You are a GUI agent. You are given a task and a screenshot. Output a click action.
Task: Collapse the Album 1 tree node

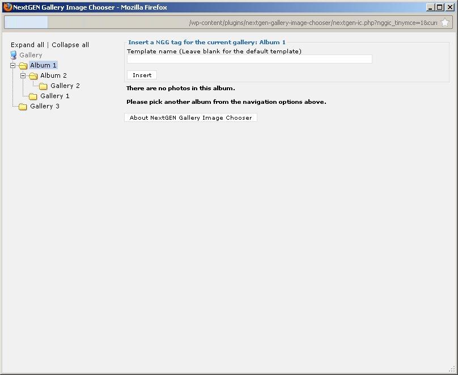pos(12,65)
